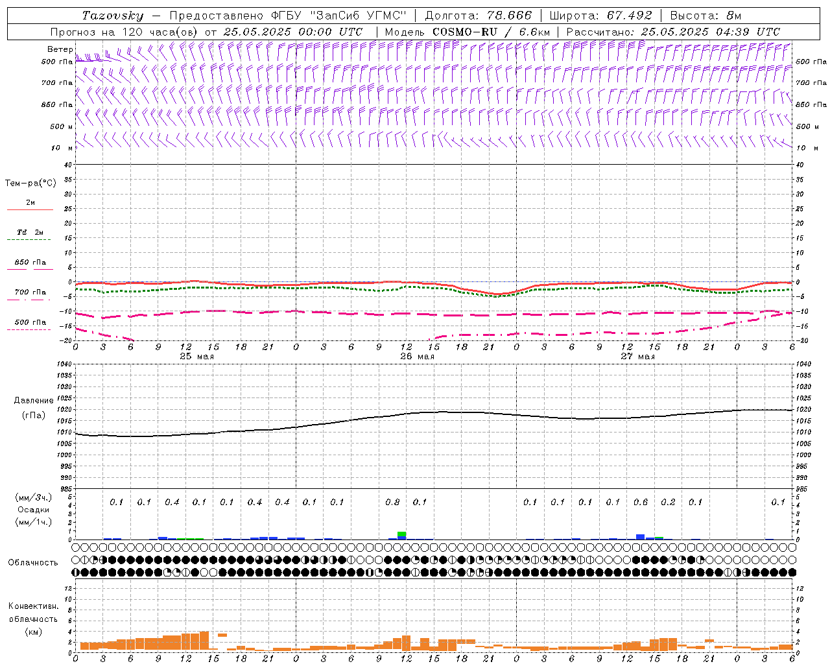The width and height of the screenshot is (830, 664).
Task: Click the Ветер wind panel label
Action: (x=60, y=49)
